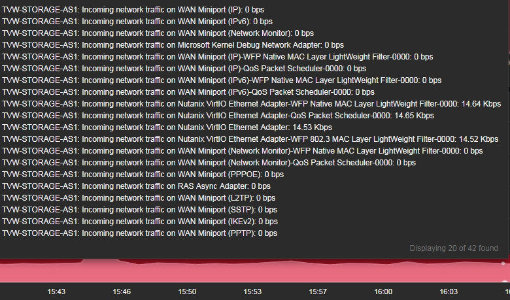Select the Microsoft Kernel Debug Network Adapter entry
510x300 pixels.
pos(173,45)
